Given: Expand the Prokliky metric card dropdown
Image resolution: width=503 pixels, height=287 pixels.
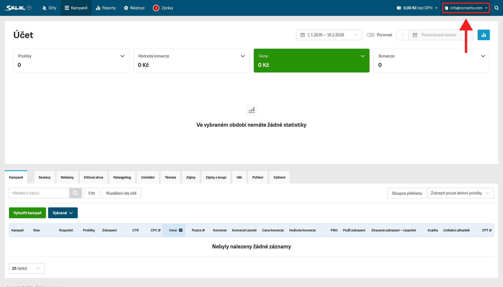Looking at the screenshot, I should click(x=122, y=56).
